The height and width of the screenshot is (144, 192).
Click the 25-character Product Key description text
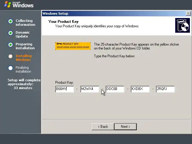[x=136, y=46]
